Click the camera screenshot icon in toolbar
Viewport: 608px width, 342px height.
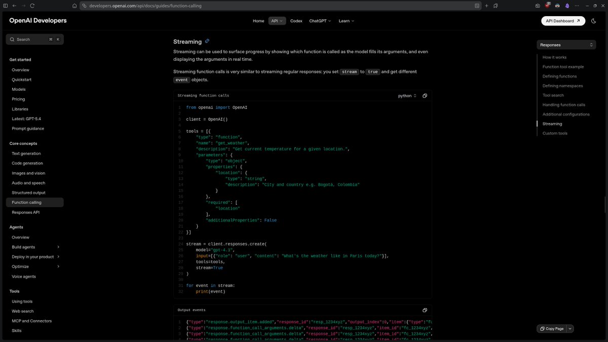[x=538, y=6]
